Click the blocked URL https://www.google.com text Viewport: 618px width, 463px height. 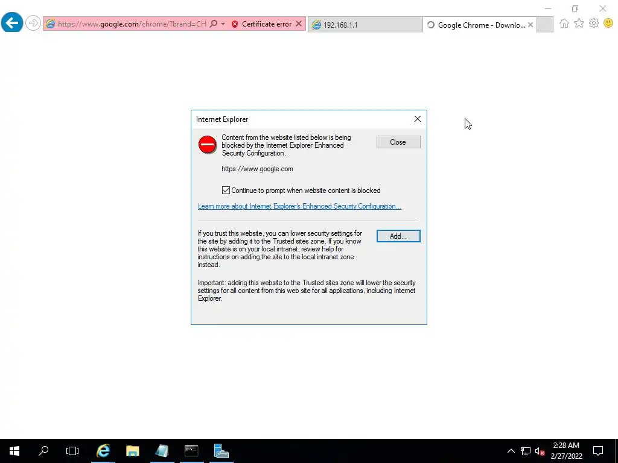click(257, 169)
